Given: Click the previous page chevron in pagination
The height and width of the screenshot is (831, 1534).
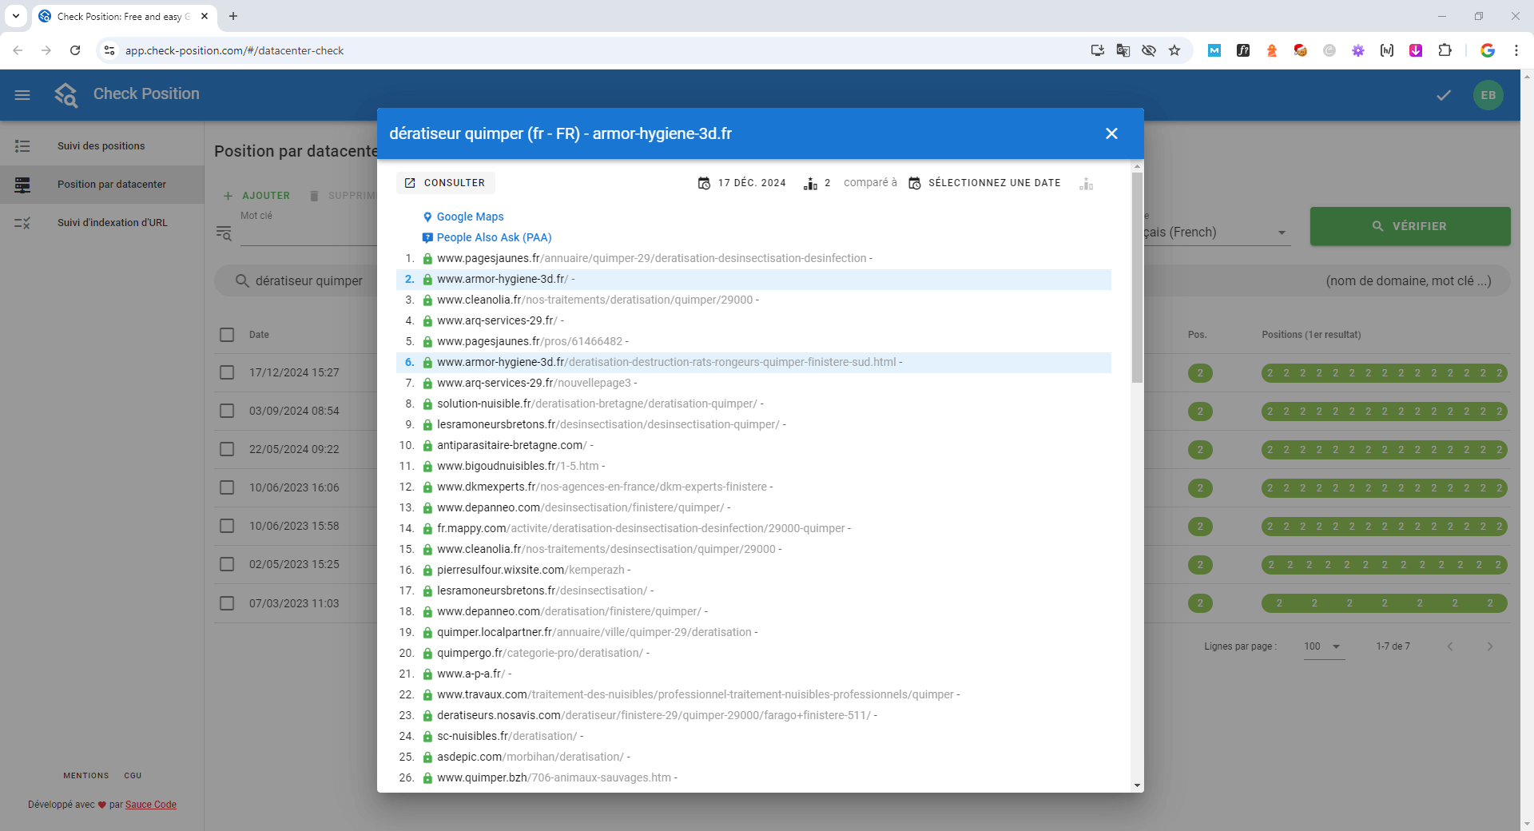Looking at the screenshot, I should pos(1450,646).
